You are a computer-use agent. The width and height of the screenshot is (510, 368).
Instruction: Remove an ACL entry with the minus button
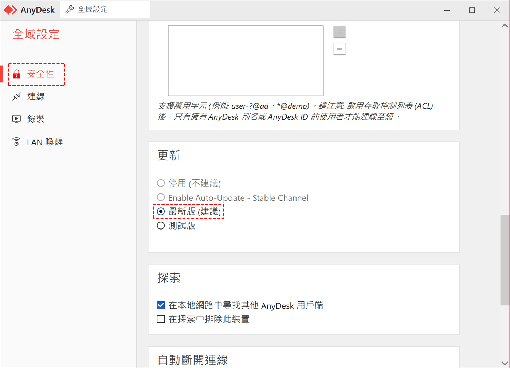point(340,49)
